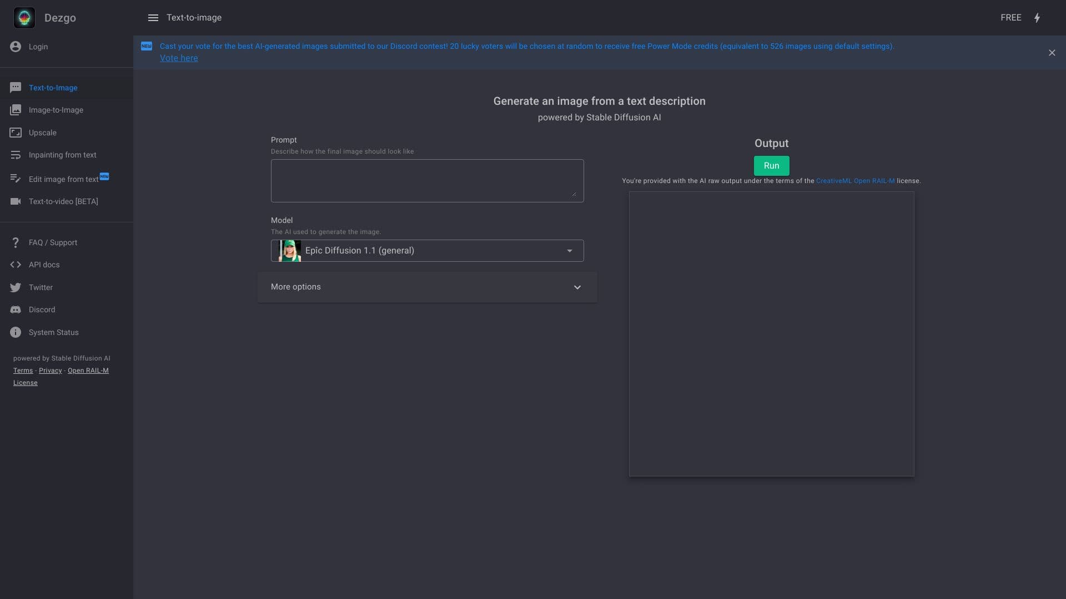Click the FAQ / Support icon
The image size is (1066, 599).
pos(15,242)
